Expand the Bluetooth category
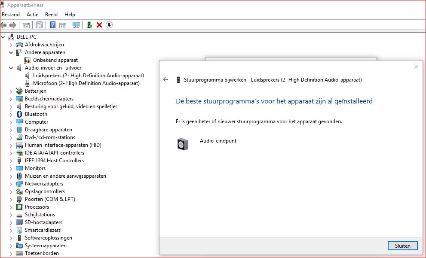Image resolution: width=426 pixels, height=258 pixels. pyautogui.click(x=11, y=114)
